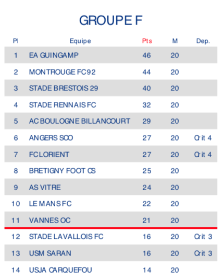This screenshot has height=279, width=223.
Task: Open AC BOULOGNE BILLANCOURT entry
Action: pyautogui.click(x=80, y=121)
